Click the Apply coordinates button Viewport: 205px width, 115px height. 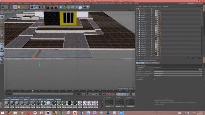(130, 106)
